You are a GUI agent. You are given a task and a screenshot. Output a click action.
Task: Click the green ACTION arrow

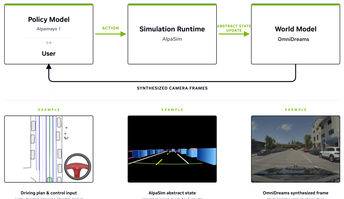[x=111, y=34]
